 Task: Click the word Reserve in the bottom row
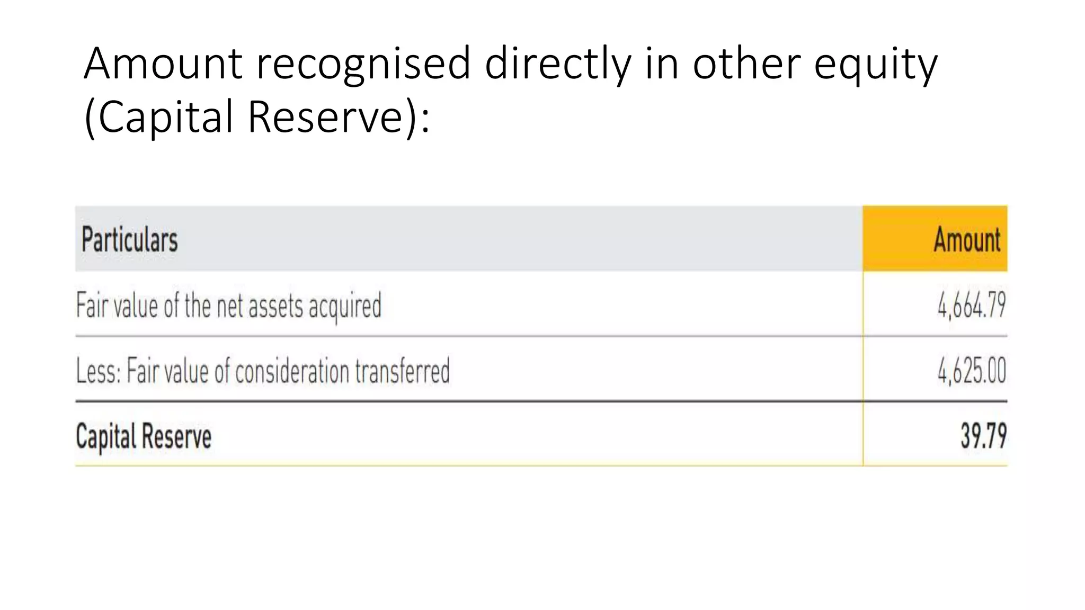pos(176,436)
